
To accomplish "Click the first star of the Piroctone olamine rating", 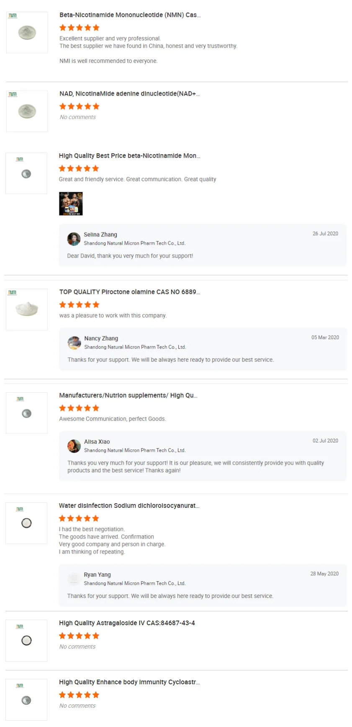I will tap(62, 305).
